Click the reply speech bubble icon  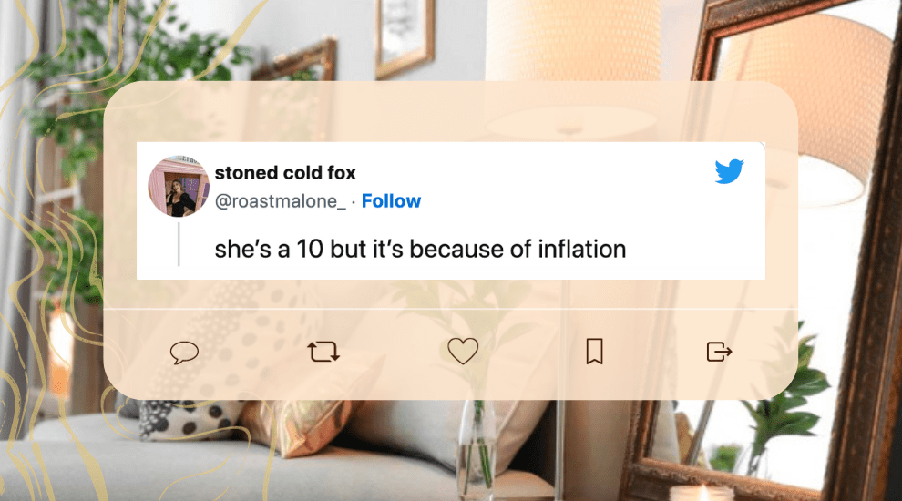[x=184, y=352]
